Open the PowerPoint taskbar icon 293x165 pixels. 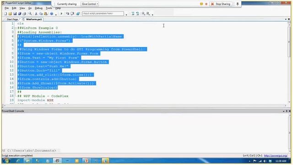(87, 161)
